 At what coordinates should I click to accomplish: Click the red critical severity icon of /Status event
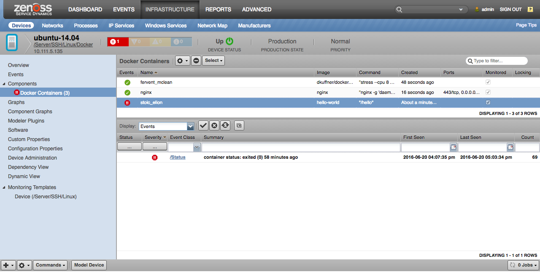[x=155, y=157]
